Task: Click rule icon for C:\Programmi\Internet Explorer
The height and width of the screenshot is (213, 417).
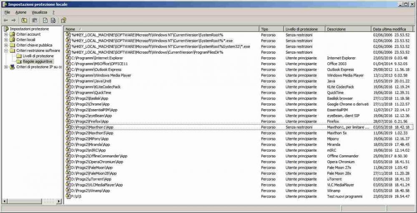Action: click(x=68, y=58)
